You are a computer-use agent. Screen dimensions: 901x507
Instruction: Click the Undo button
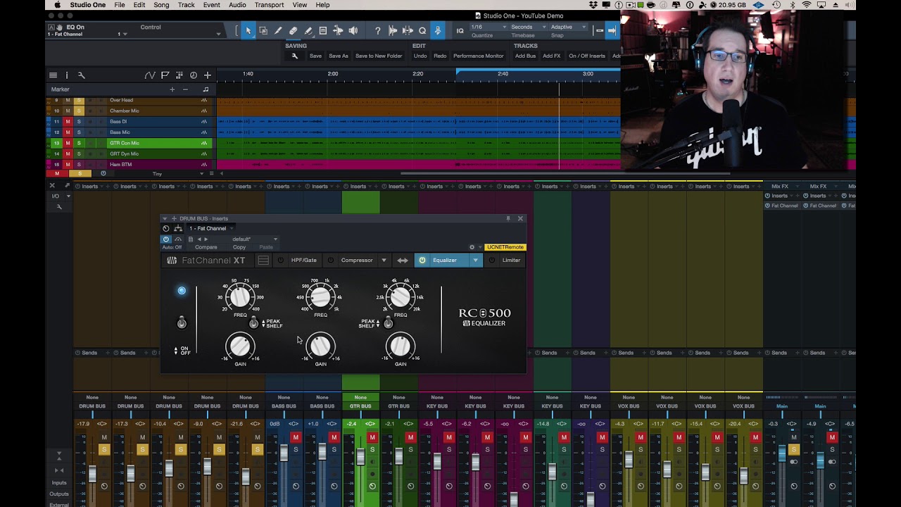[420, 56]
